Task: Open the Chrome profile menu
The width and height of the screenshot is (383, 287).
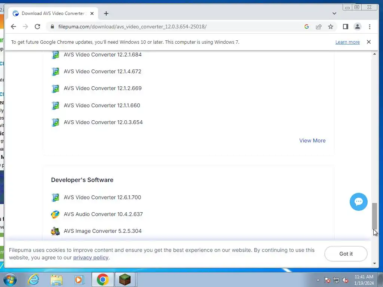Action: (357, 27)
